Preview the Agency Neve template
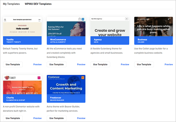Viewport: 176px width, 122px height. tap(125, 64)
